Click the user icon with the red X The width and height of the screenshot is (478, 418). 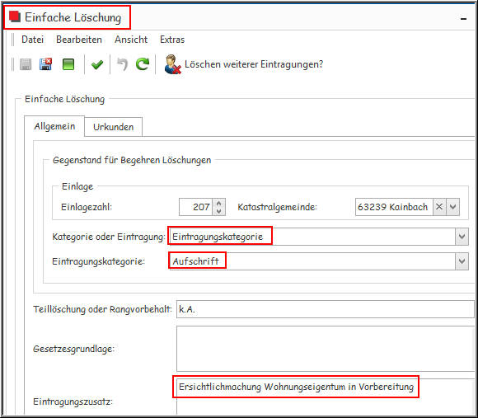(x=172, y=64)
